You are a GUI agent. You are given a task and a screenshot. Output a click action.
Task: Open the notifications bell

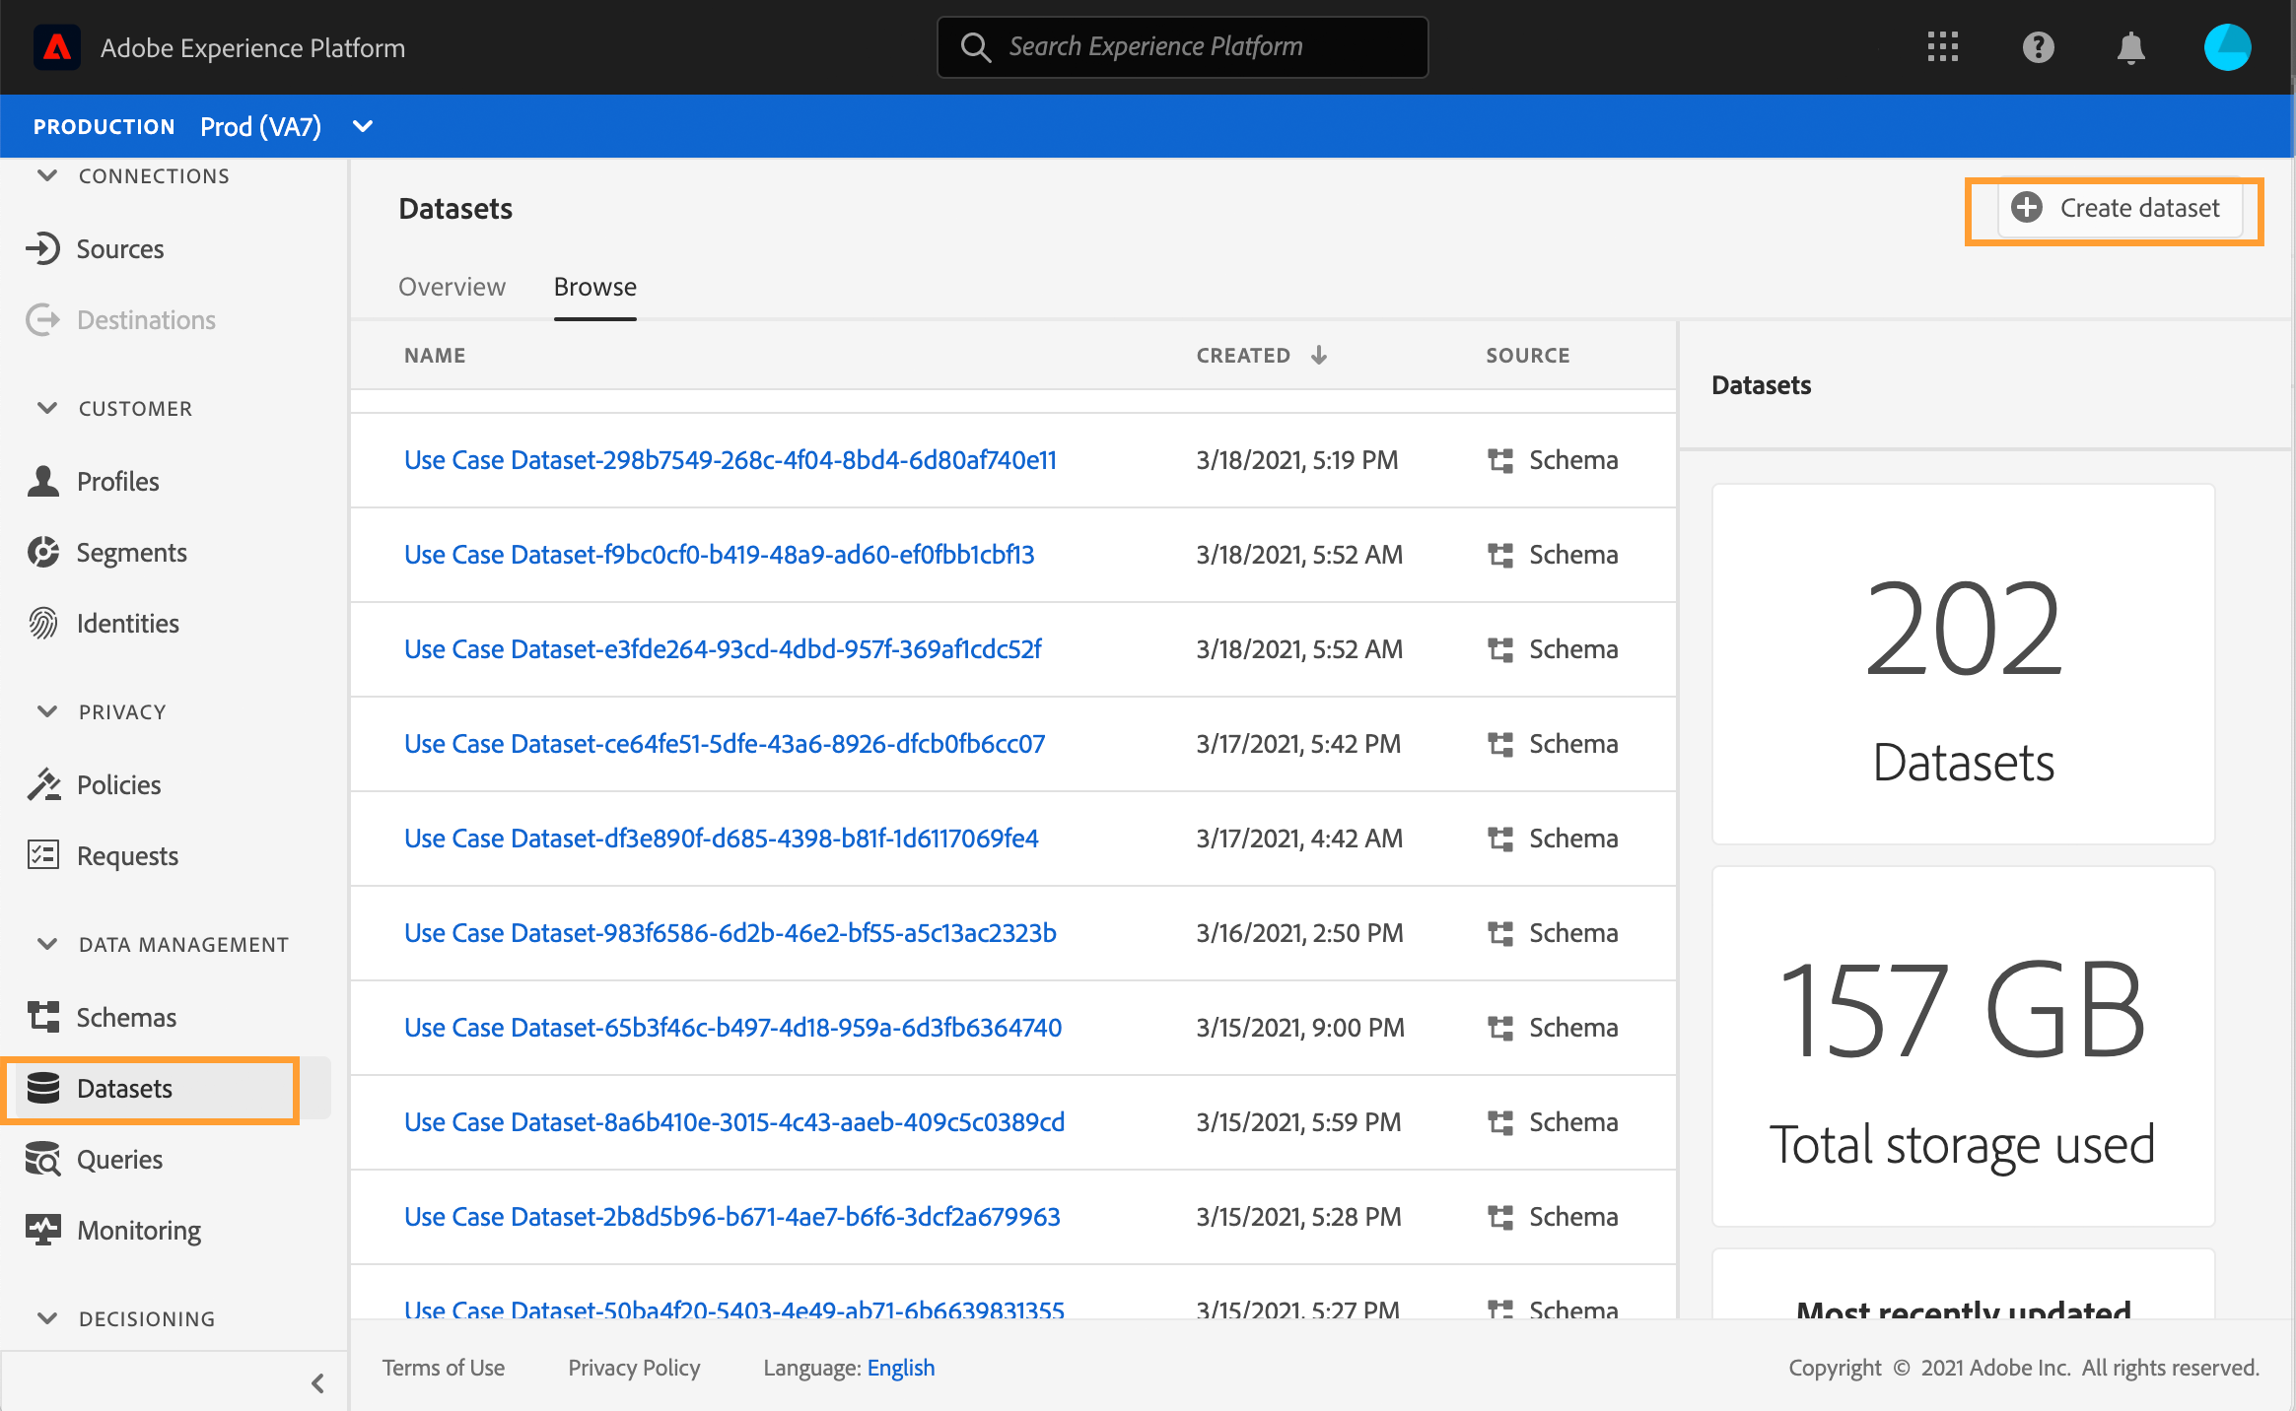click(x=2130, y=47)
